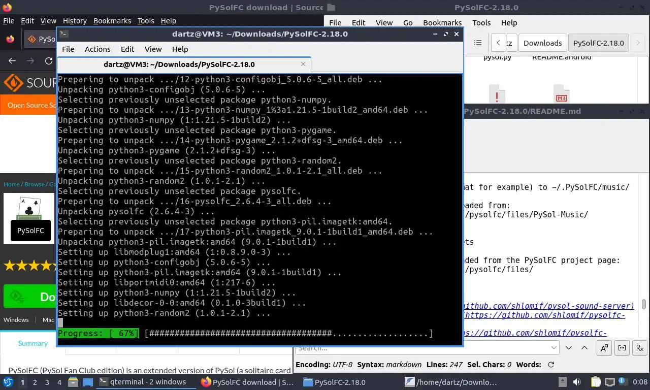Select the markdown file icon in file manager
650x390 pixels.
(561, 95)
